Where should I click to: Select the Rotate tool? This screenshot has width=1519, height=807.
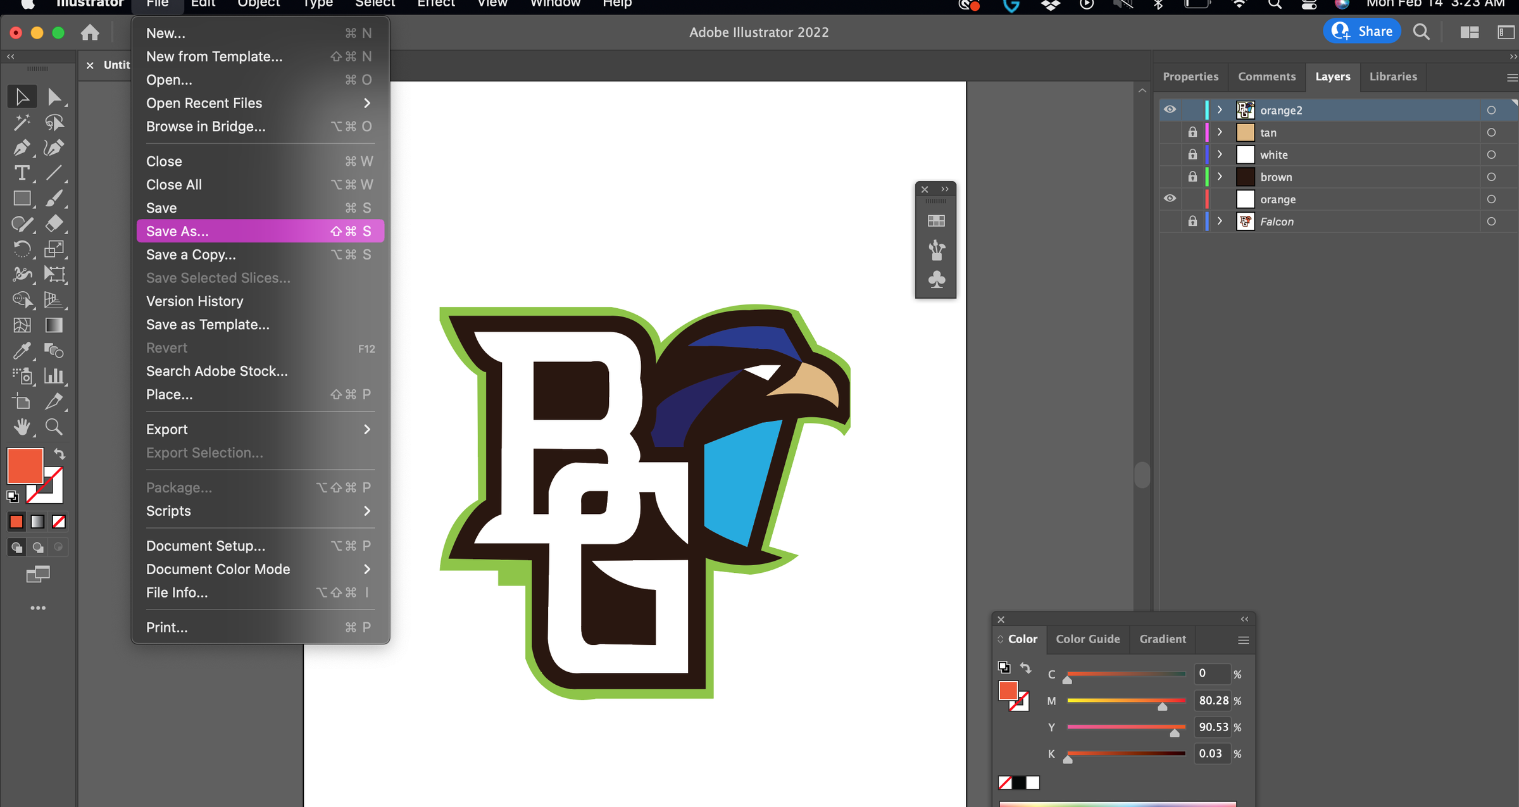(22, 249)
